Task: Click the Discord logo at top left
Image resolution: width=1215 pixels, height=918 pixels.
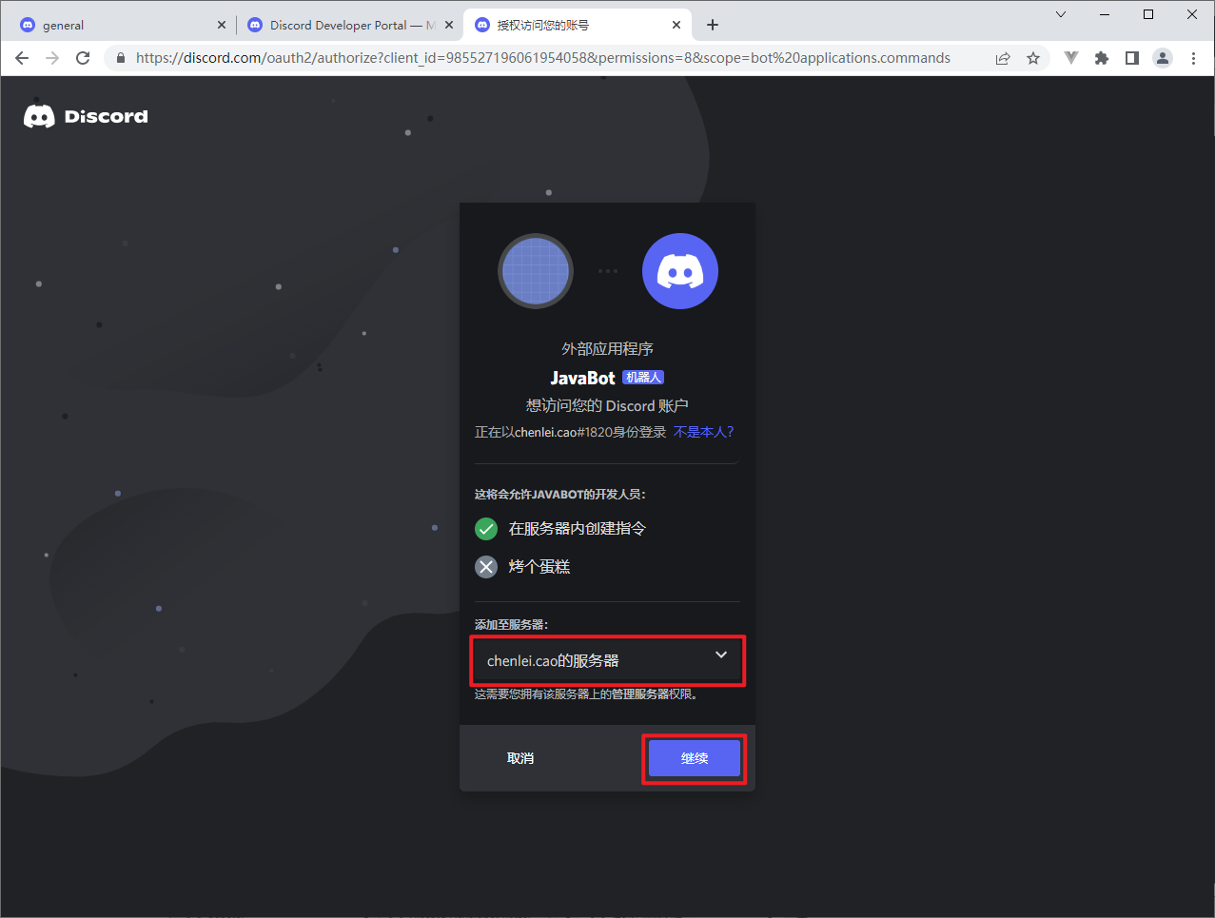Action: pyautogui.click(x=86, y=116)
